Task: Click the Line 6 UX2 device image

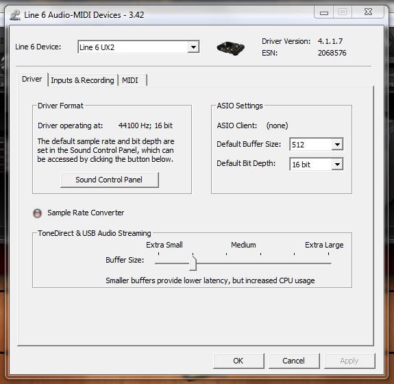Action: point(230,48)
